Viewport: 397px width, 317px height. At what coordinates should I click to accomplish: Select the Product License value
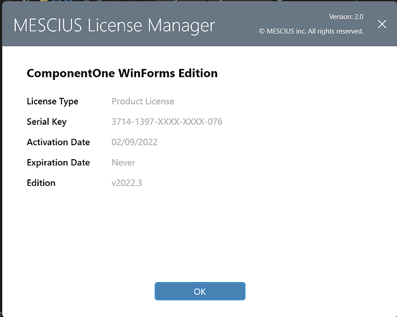pyautogui.click(x=142, y=101)
